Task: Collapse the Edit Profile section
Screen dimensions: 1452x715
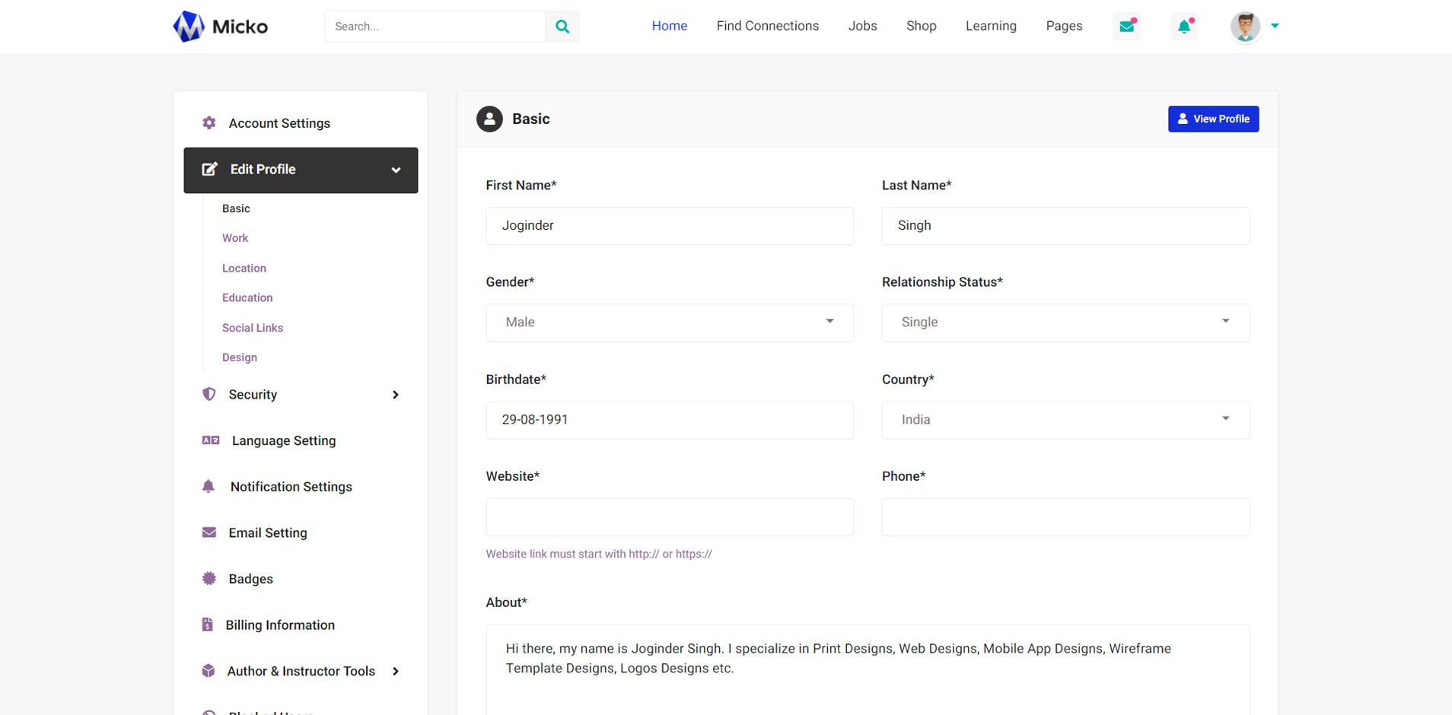Action: click(x=396, y=170)
